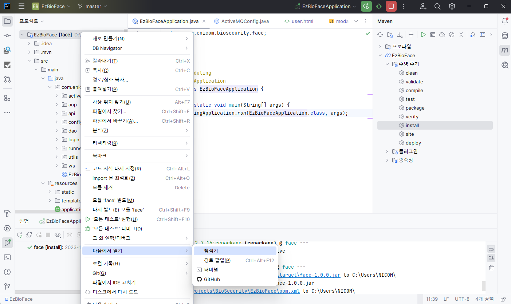Expand the Maven Profiles node
Image resolution: width=511 pixels, height=304 pixels.
coord(380,47)
